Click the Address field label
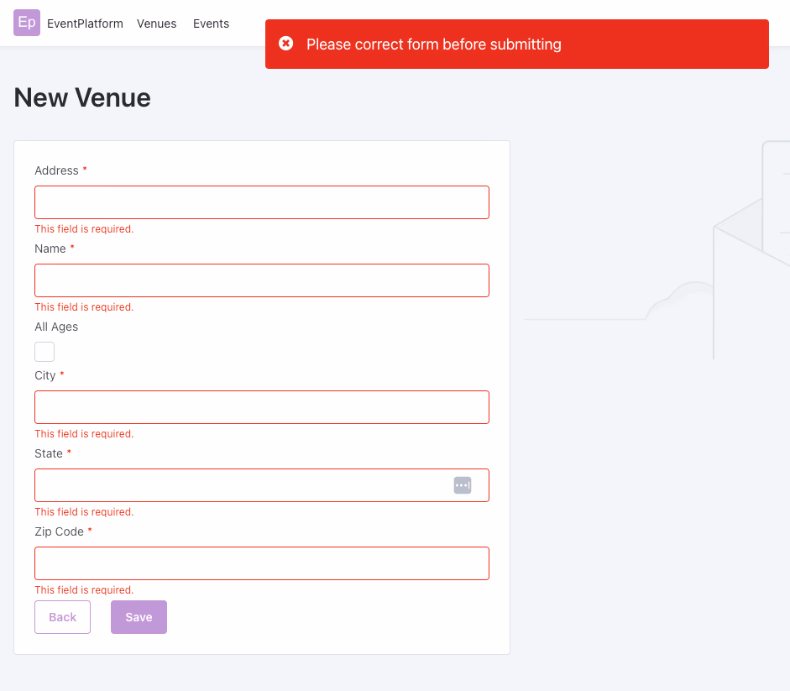Screen dimensions: 790x691 click(56, 170)
